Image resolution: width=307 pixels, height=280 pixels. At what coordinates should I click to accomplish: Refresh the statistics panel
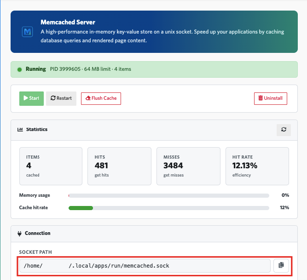(284, 130)
